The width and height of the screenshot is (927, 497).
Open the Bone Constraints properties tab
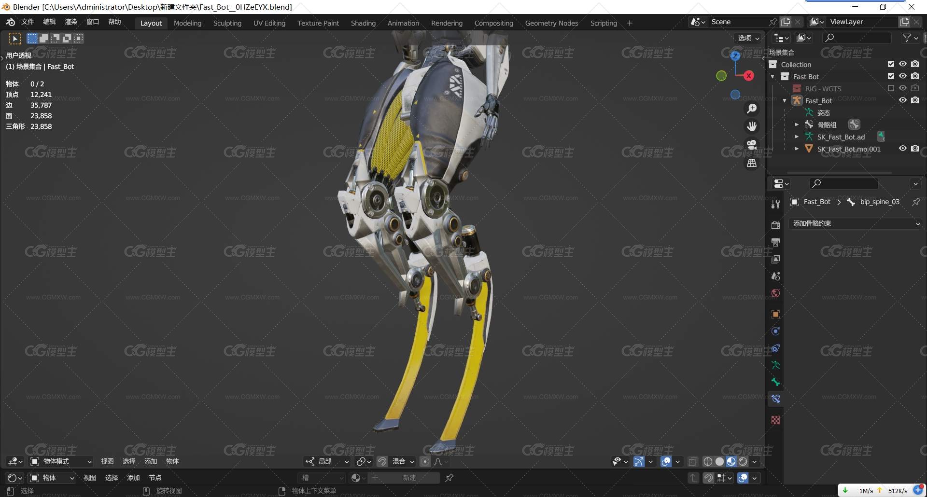point(775,399)
